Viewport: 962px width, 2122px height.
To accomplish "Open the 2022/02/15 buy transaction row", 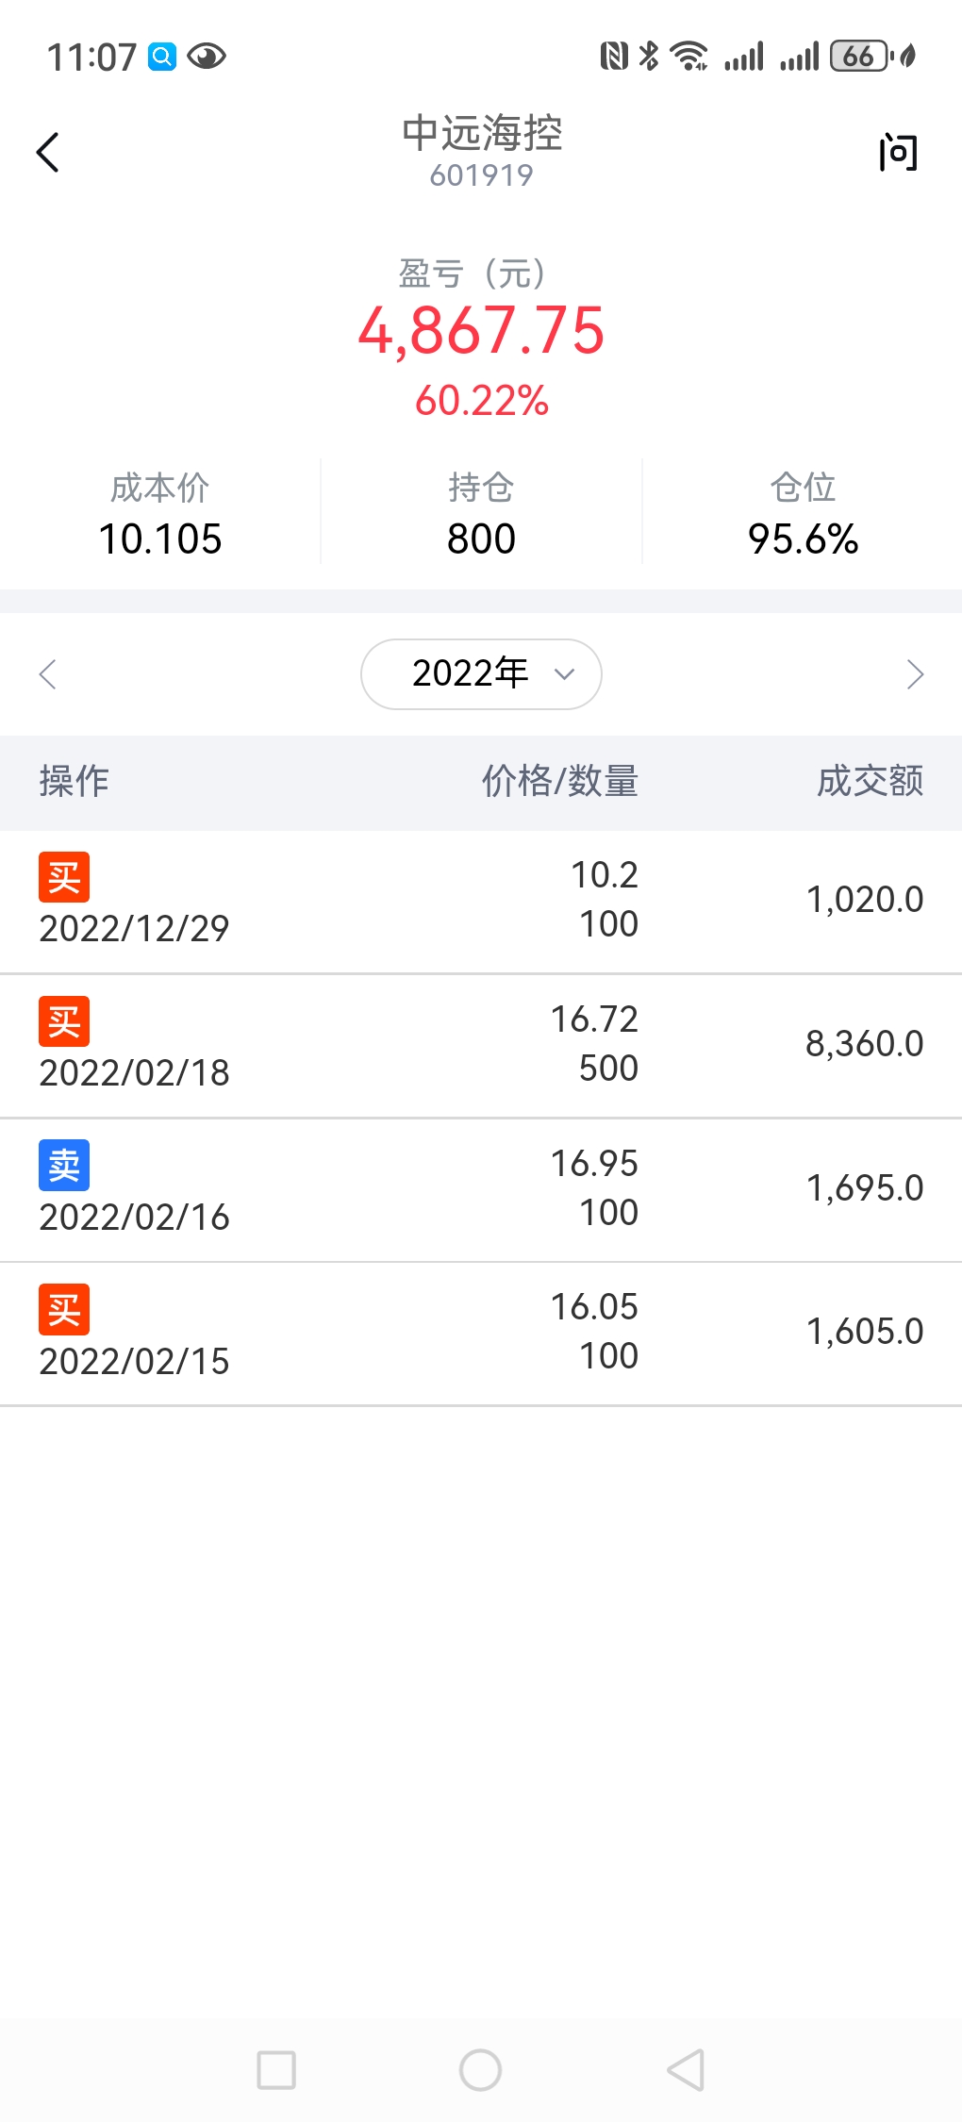I will pos(481,1334).
